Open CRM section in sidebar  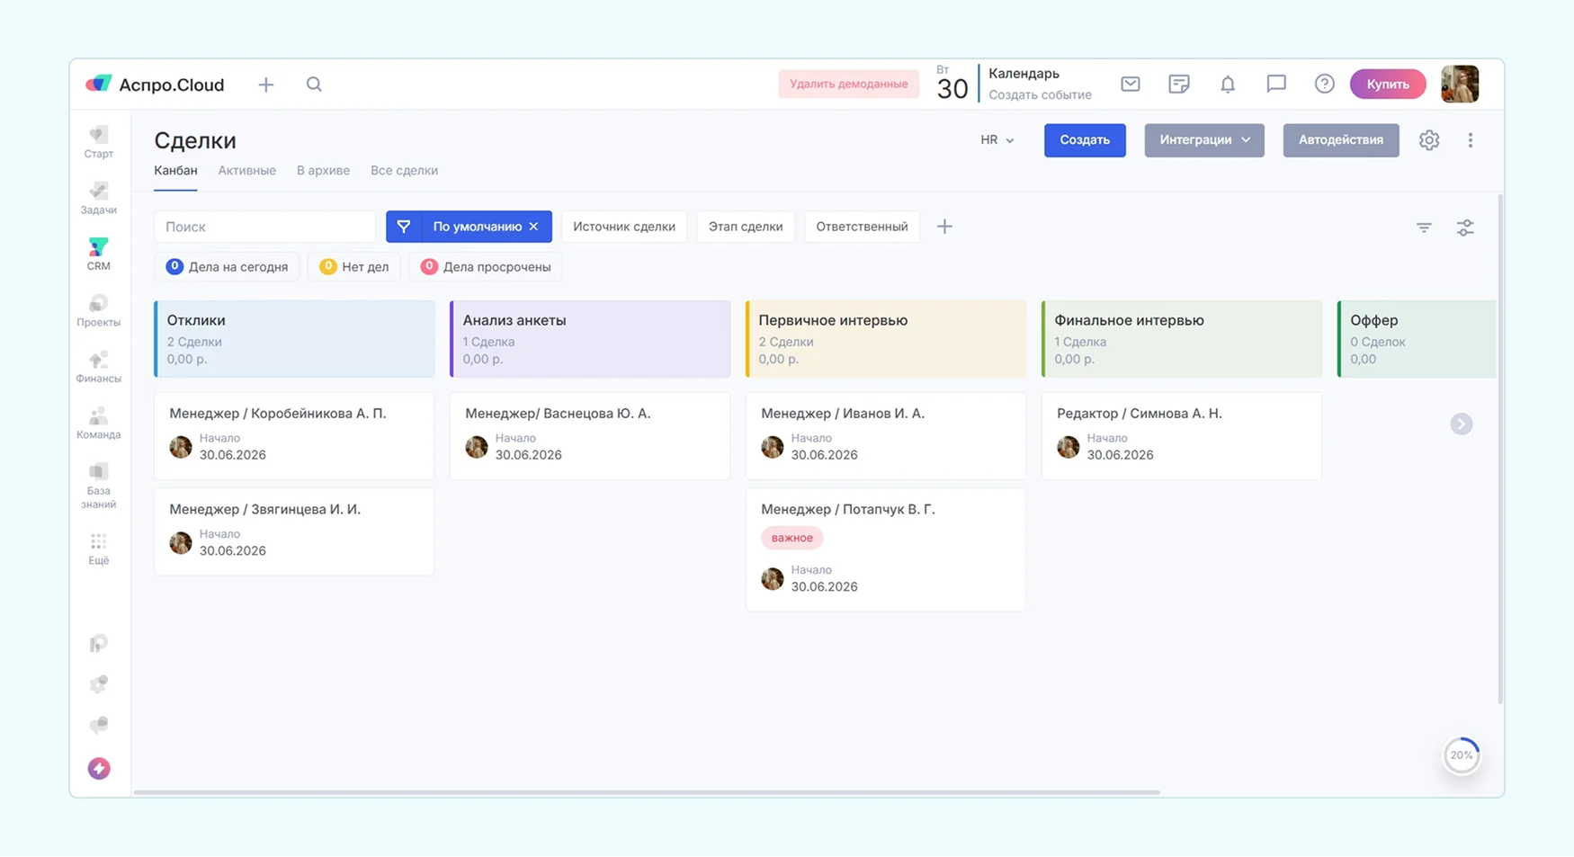click(x=99, y=254)
